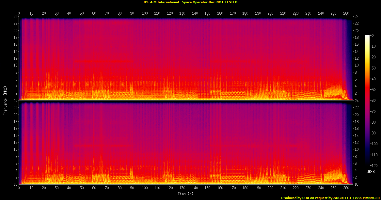Click the SOX AUCDTECT Task Manager credit text
This screenshot has height=200, width=381.
(330, 198)
